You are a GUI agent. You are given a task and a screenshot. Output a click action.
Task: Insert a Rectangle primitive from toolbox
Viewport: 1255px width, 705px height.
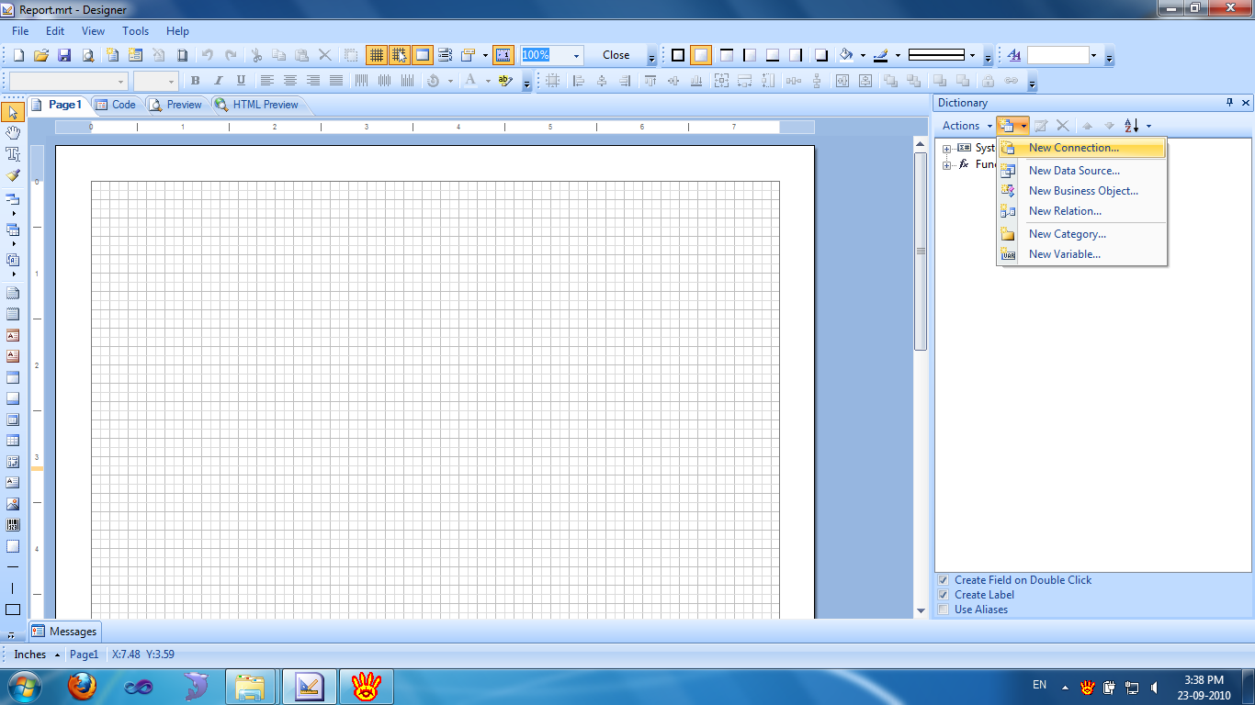point(13,610)
